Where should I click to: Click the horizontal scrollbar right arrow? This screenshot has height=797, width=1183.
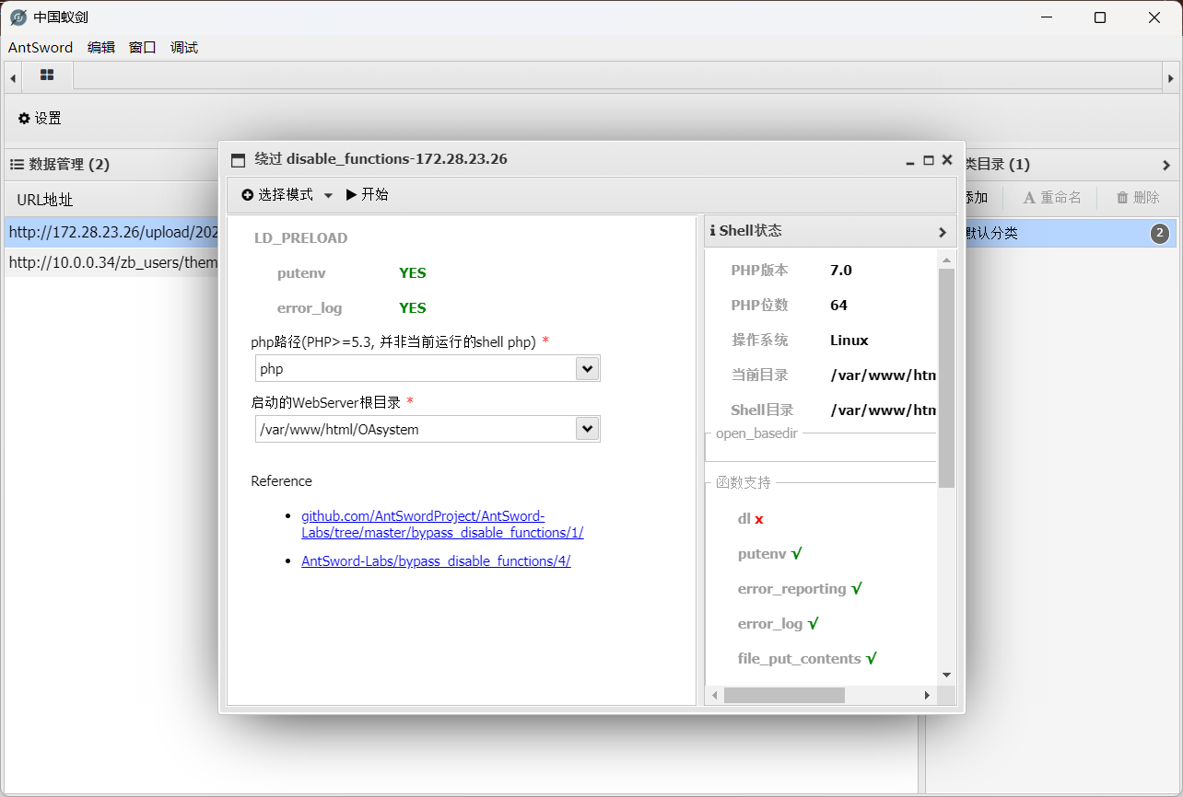928,696
